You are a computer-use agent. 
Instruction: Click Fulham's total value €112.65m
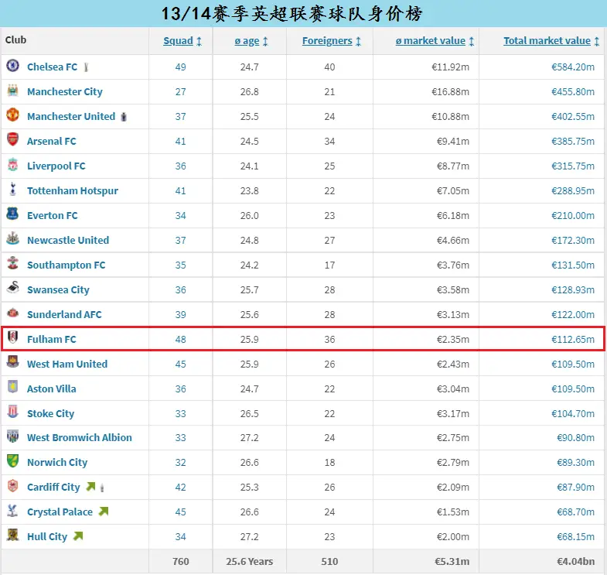[573, 340]
